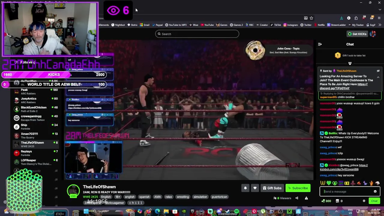
Task: Open browser downloads icon
Action: click(341, 18)
